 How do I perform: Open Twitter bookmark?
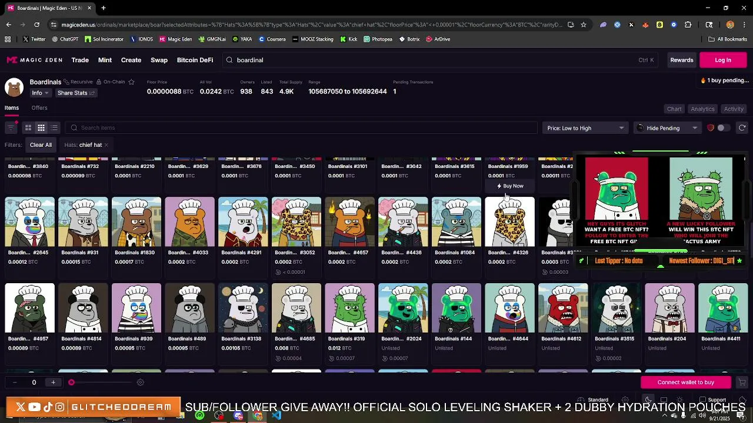click(34, 39)
